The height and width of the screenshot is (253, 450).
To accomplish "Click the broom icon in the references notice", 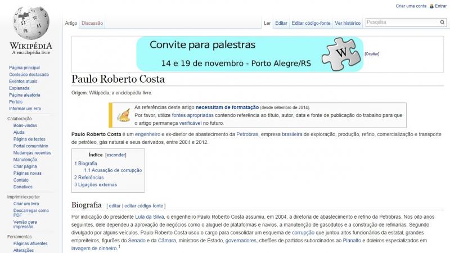I will (124, 115).
